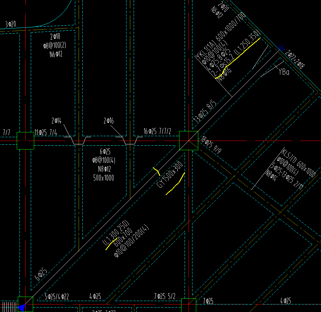Click the KL57(1) 600x1000 beam title
Image resolution: width=321 pixels, height=312 pixels.
point(298,163)
